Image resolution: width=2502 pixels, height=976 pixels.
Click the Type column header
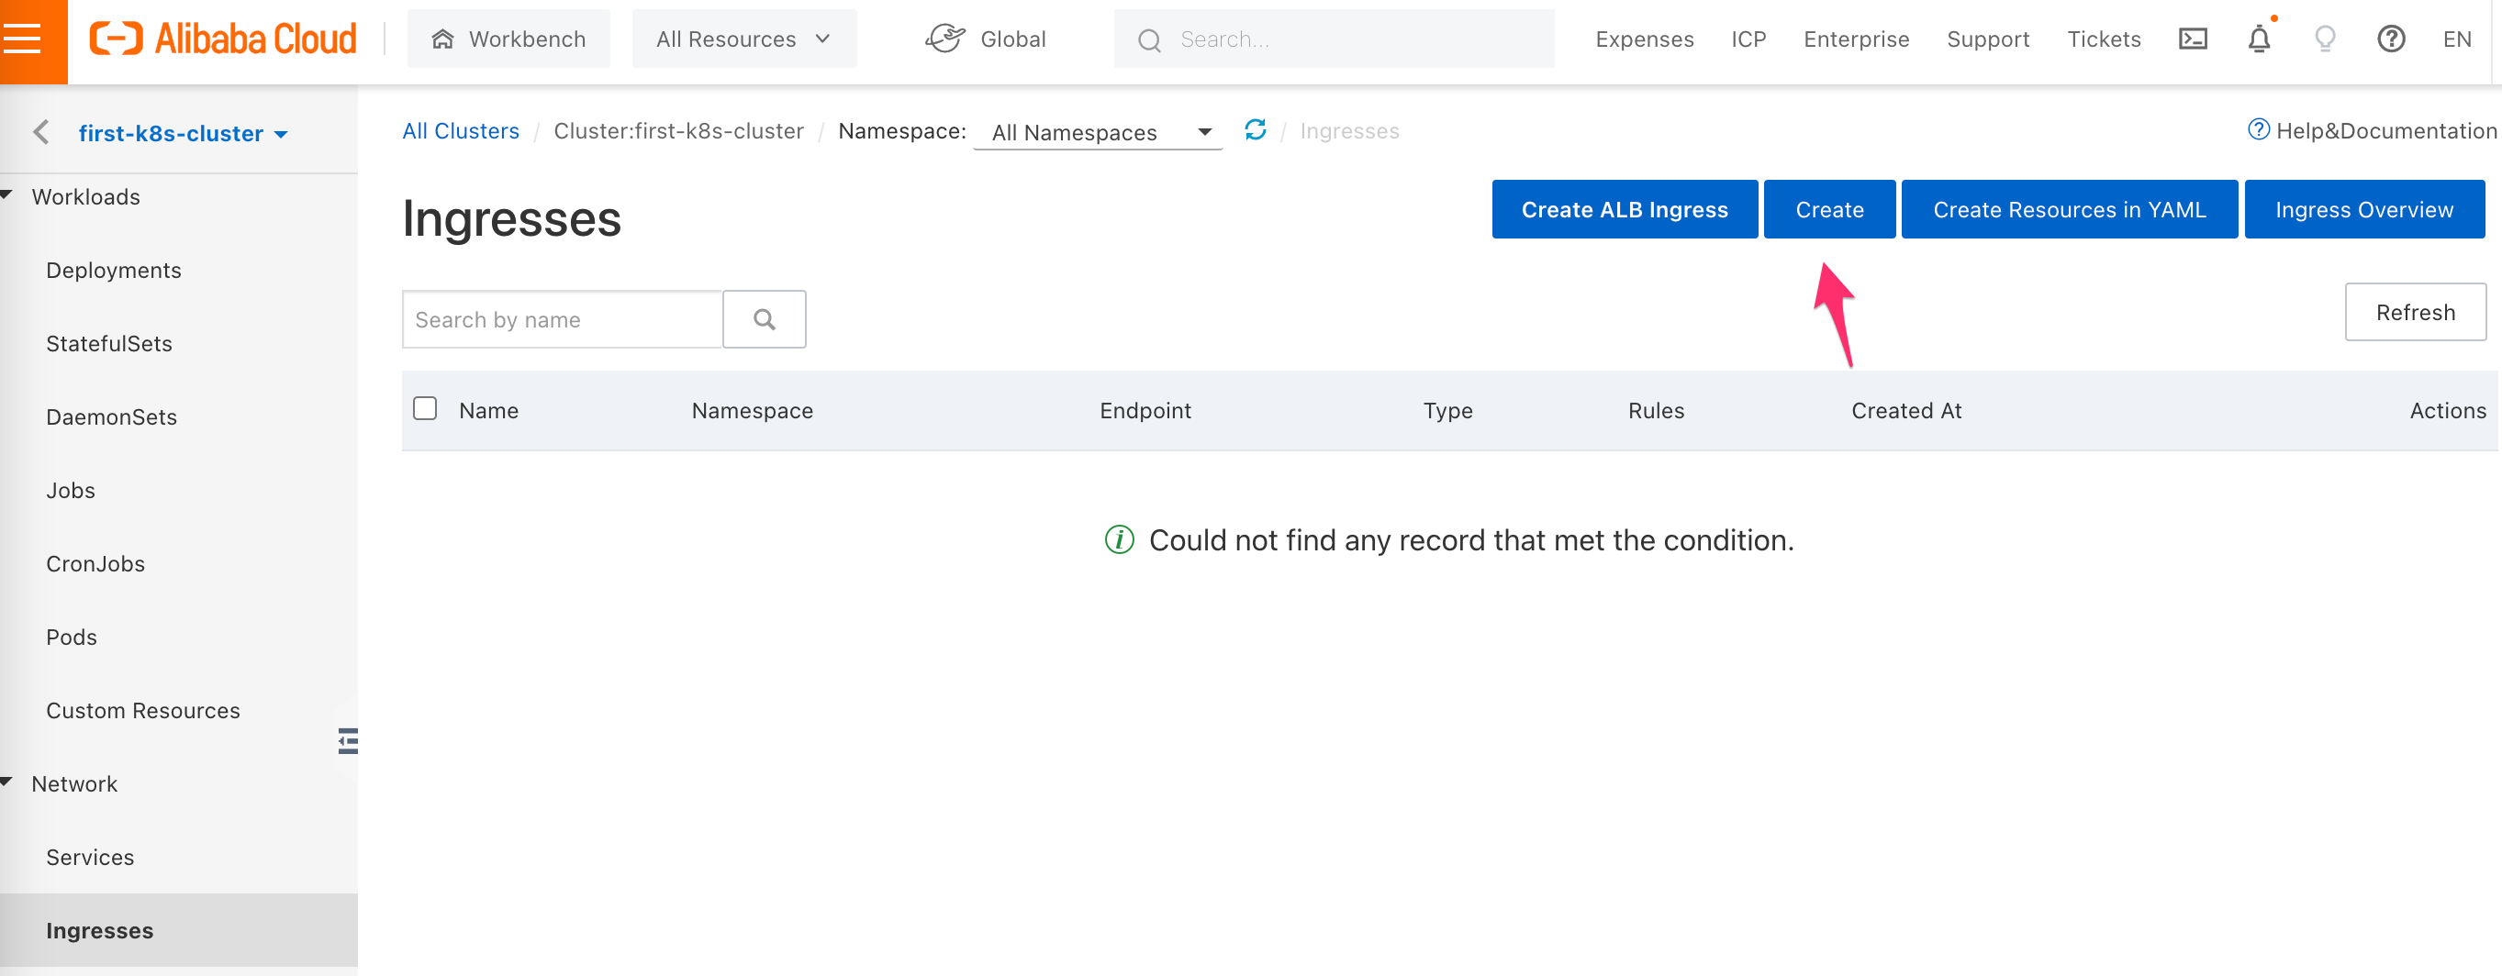pyautogui.click(x=1447, y=410)
